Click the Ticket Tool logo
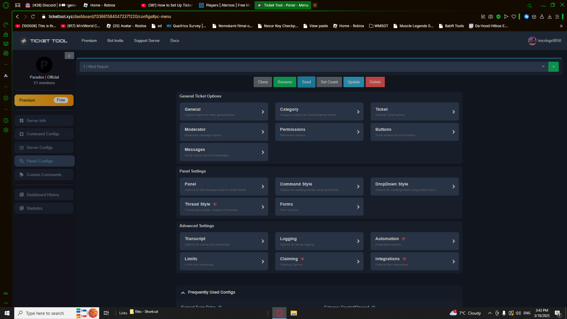Image resolution: width=567 pixels, height=319 pixels. 44,41
